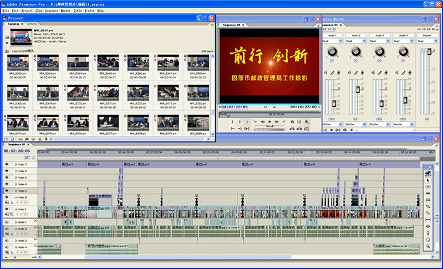Screen dimensions: 443x269
Task: Click the Audio 2 volume fader
Action: (x=359, y=91)
